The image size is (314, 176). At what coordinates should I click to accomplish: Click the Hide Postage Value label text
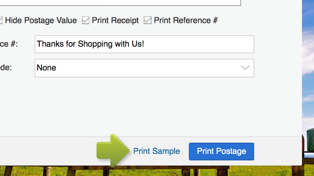41,20
